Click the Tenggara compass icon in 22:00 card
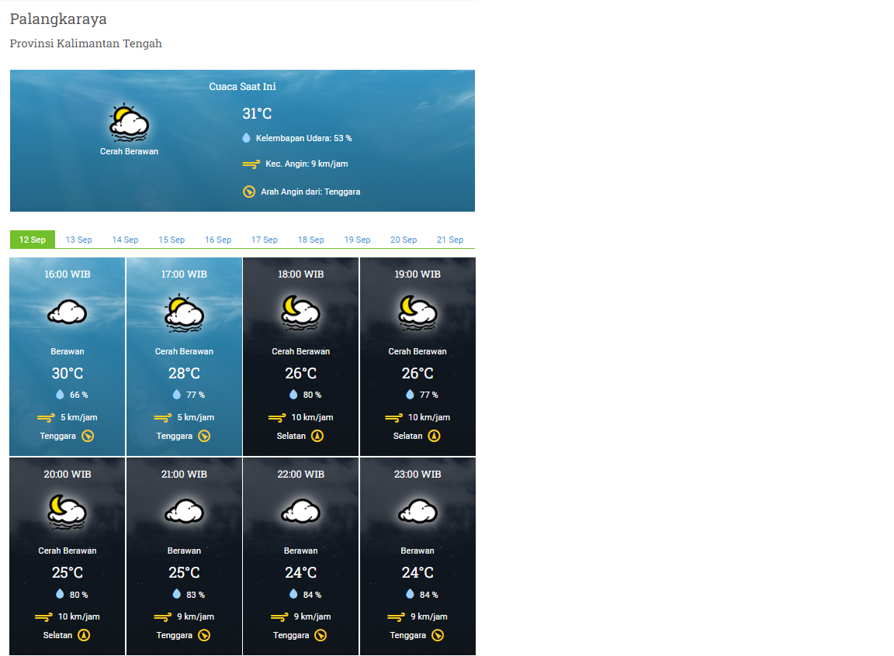 tap(321, 636)
